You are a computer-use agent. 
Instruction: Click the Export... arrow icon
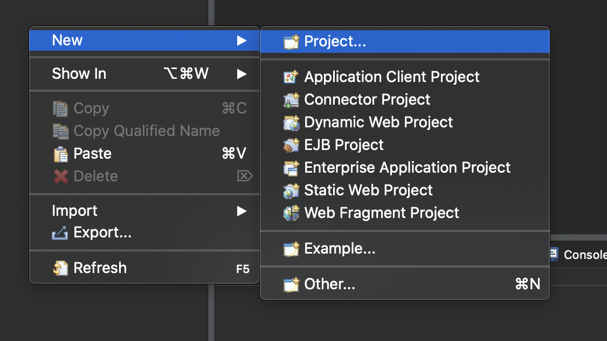60,233
